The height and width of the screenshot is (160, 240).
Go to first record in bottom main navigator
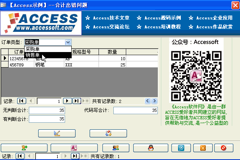pos(20,156)
